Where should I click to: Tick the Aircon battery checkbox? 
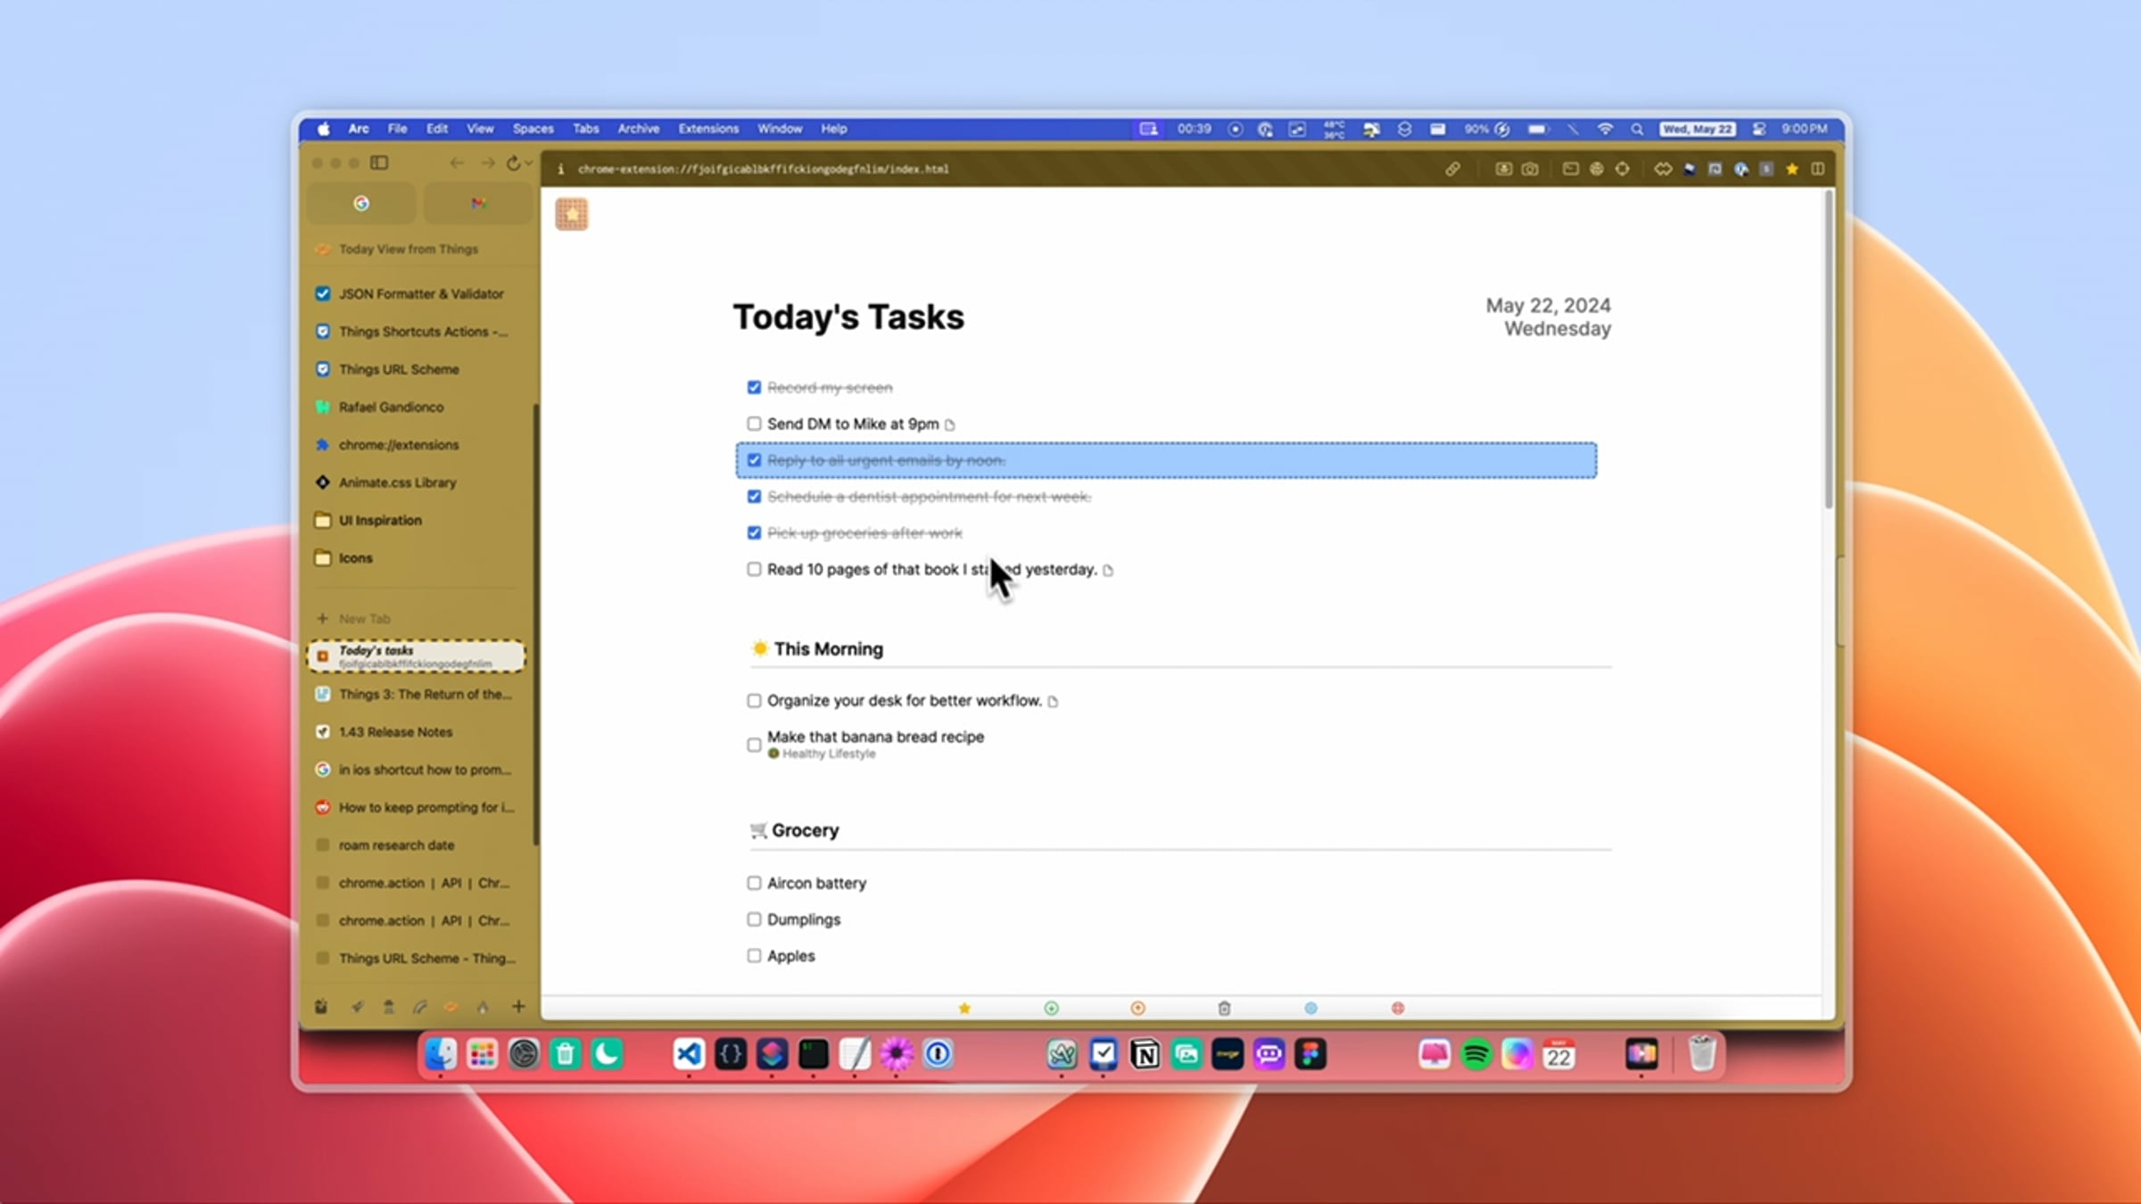754,883
